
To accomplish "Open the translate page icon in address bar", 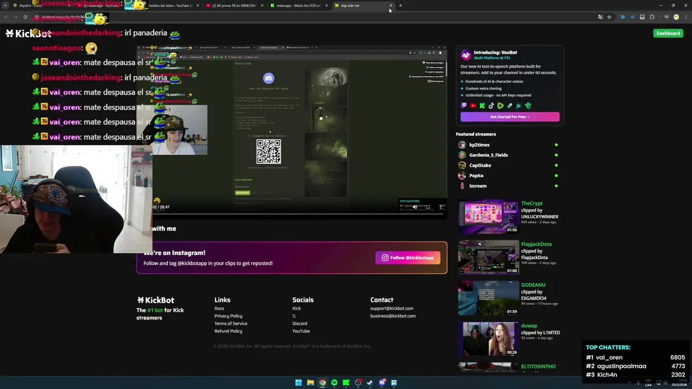I will pyautogui.click(x=600, y=17).
